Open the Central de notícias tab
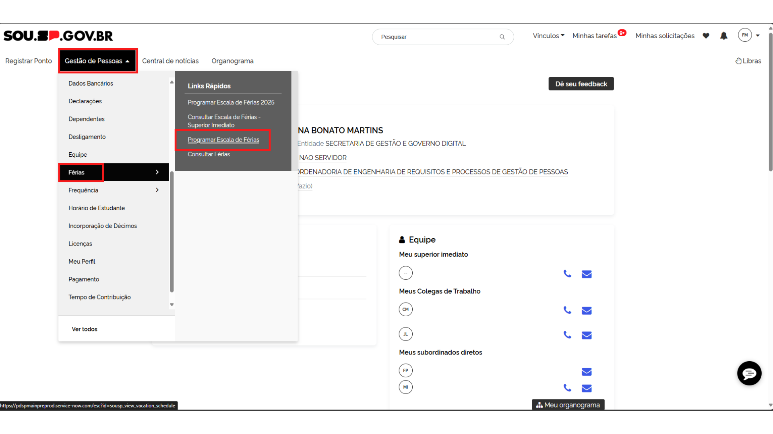This screenshot has height=434, width=773. [x=170, y=61]
